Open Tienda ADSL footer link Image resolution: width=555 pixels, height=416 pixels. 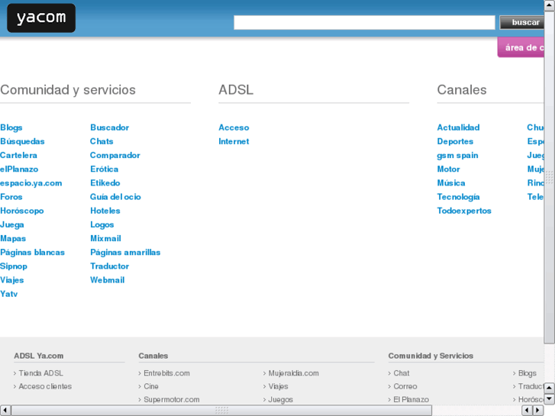(x=41, y=373)
